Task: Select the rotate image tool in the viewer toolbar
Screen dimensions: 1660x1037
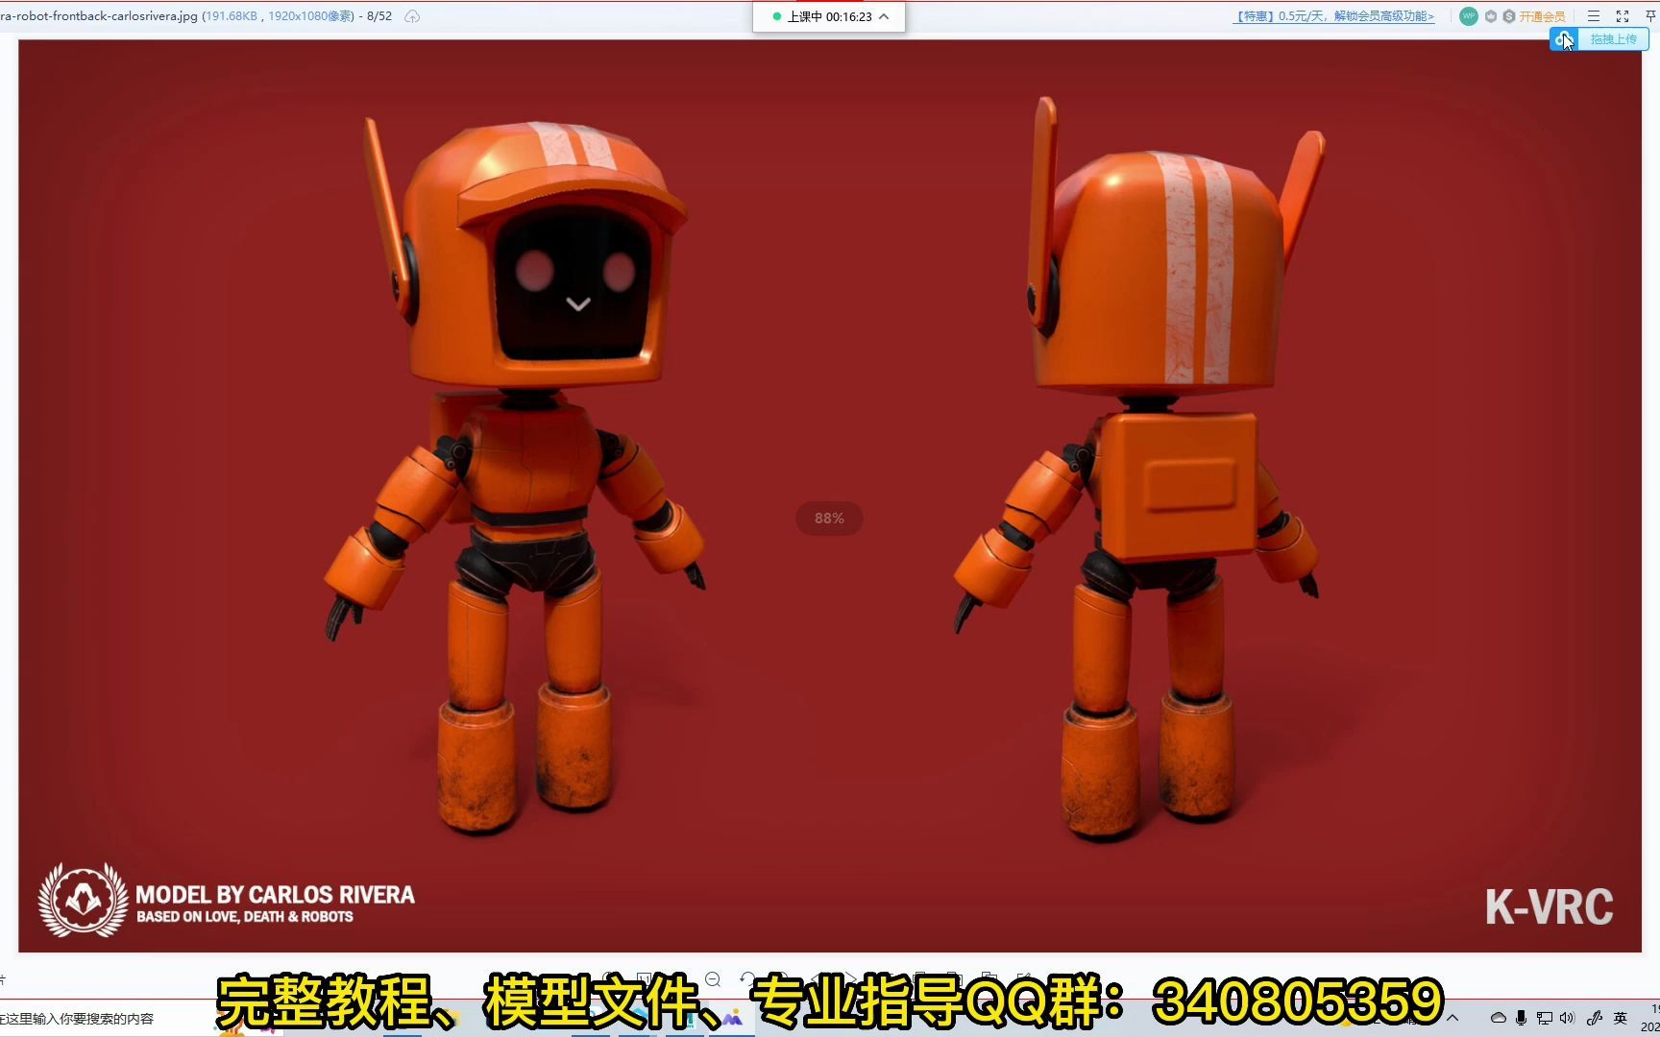Action: point(747,978)
